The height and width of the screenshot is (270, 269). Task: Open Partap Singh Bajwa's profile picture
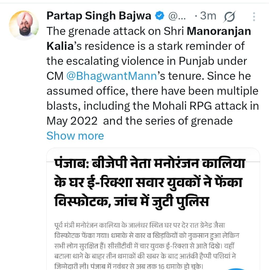point(24,25)
